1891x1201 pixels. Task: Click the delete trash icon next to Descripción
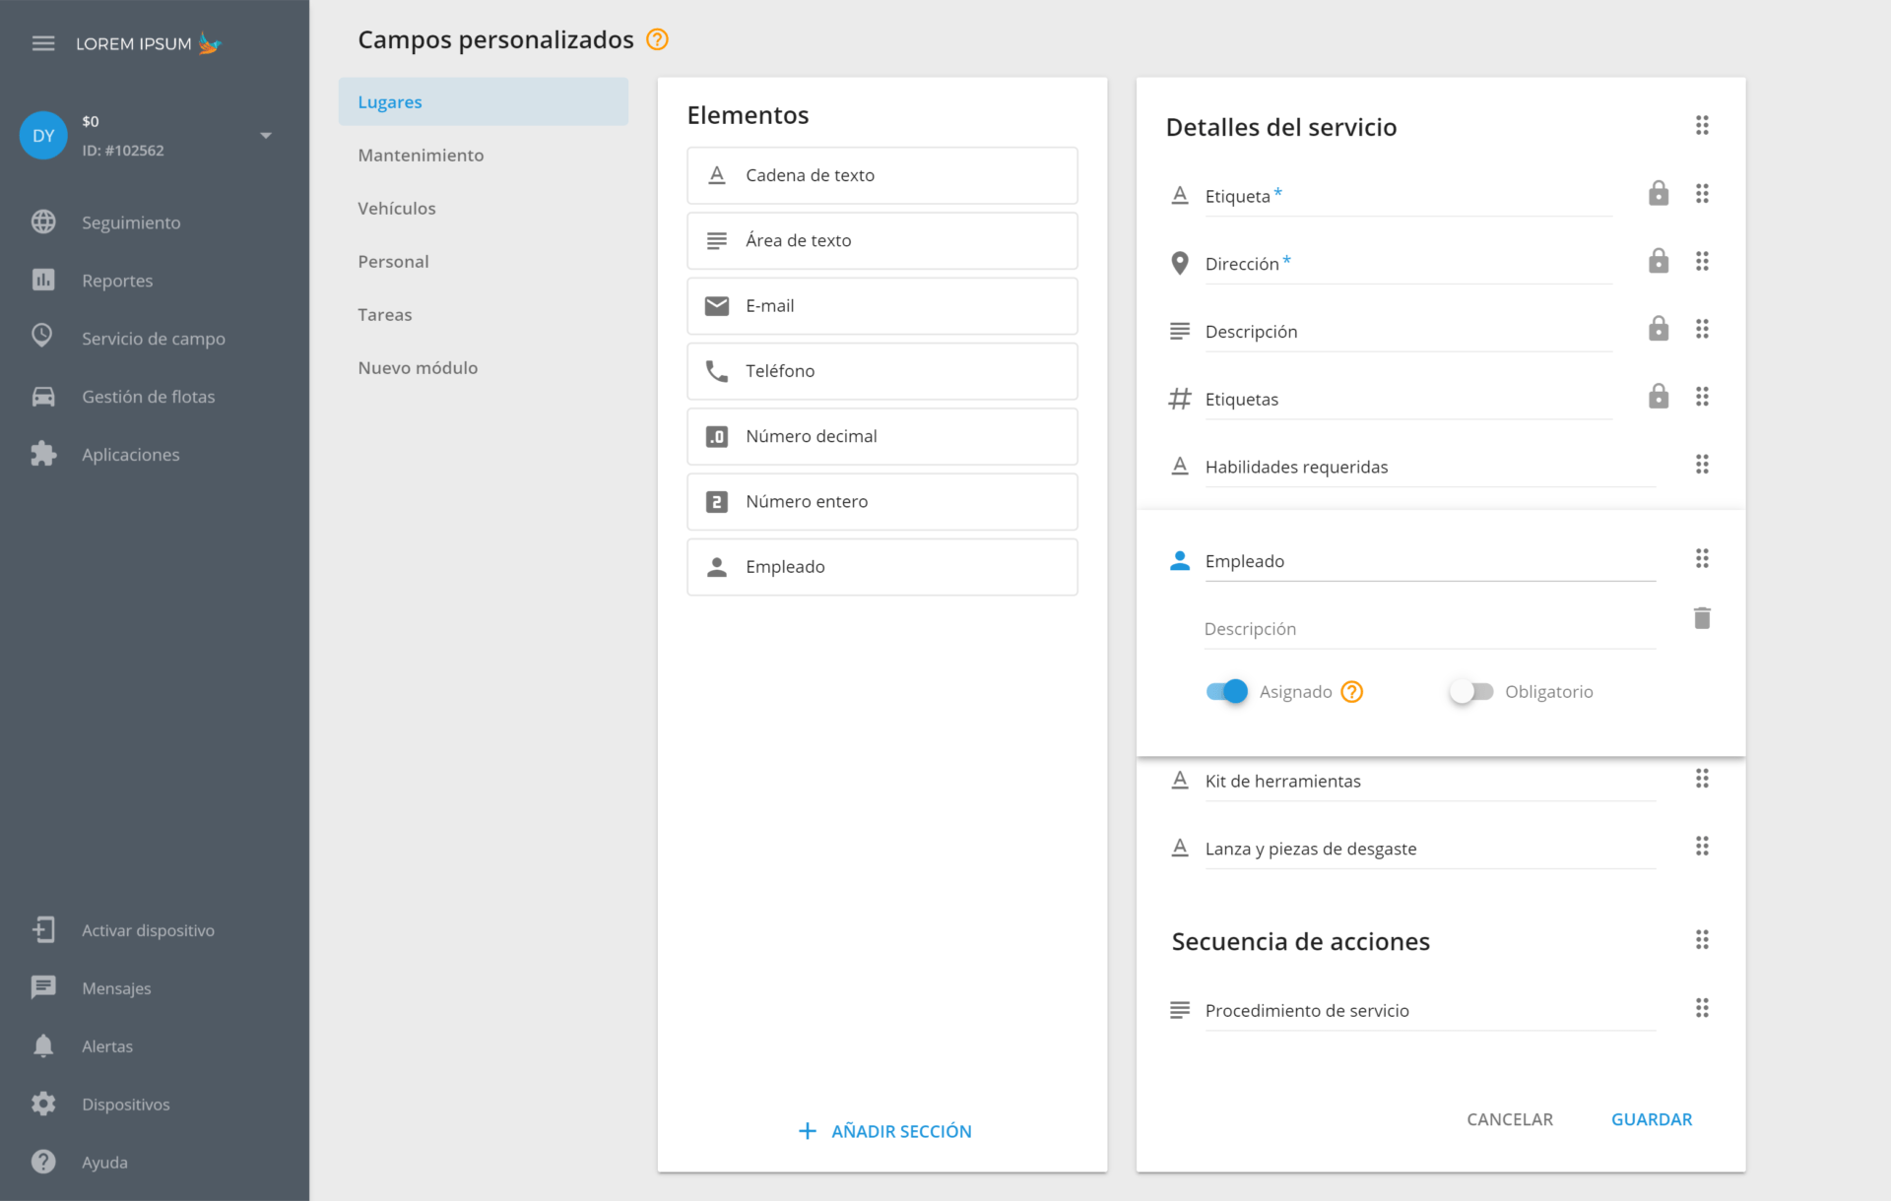pos(1702,617)
